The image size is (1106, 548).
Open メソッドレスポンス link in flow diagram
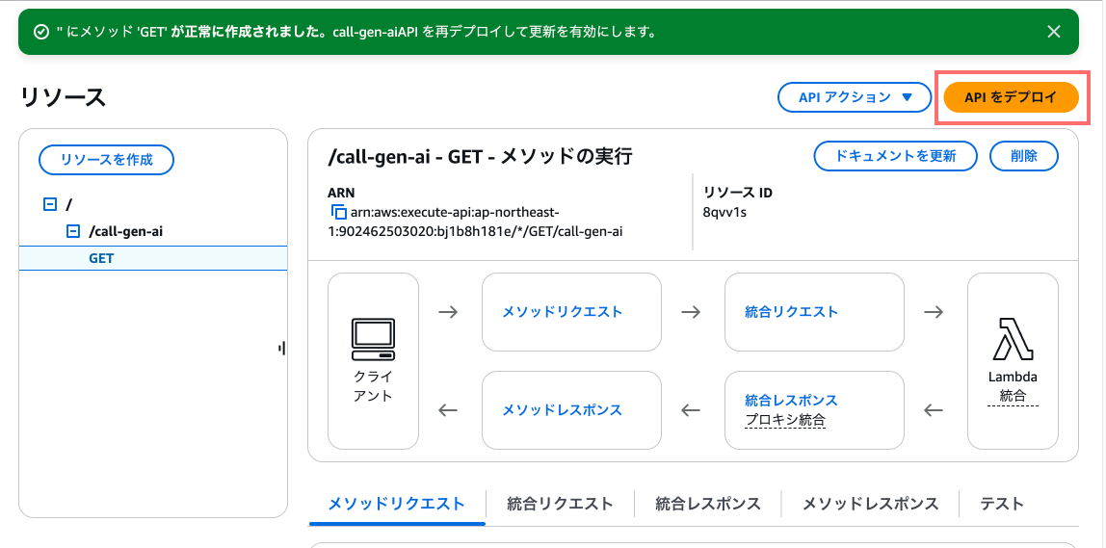(562, 409)
